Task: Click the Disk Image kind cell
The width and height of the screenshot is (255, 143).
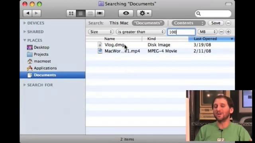Action: pyautogui.click(x=159, y=45)
